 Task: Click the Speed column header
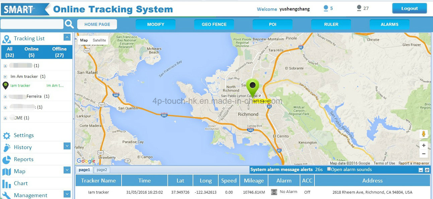[229, 181]
